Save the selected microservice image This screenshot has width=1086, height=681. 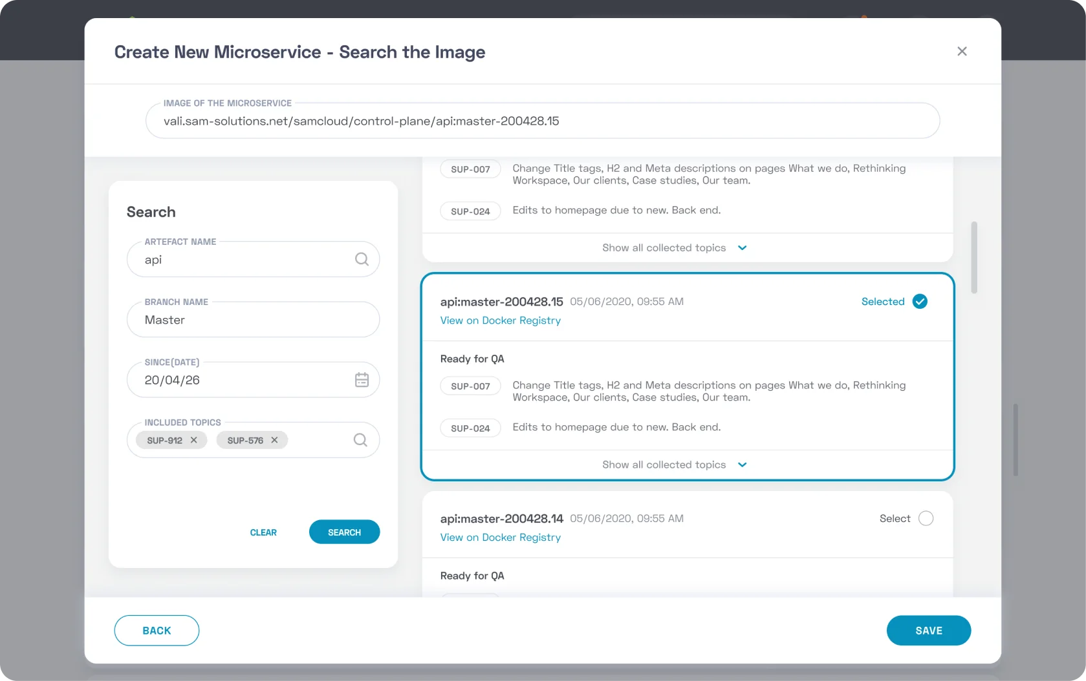pyautogui.click(x=928, y=631)
